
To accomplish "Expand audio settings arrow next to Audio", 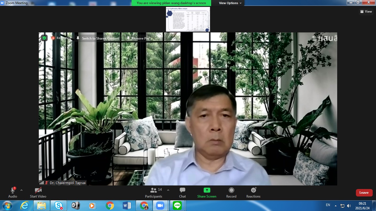I will tap(21, 190).
